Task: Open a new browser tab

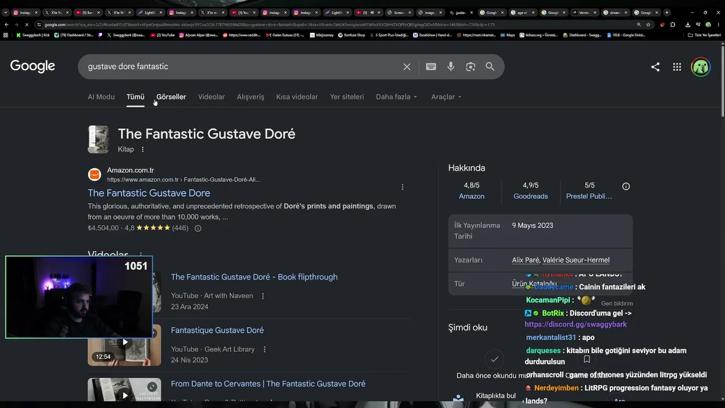Action: tap(667, 12)
